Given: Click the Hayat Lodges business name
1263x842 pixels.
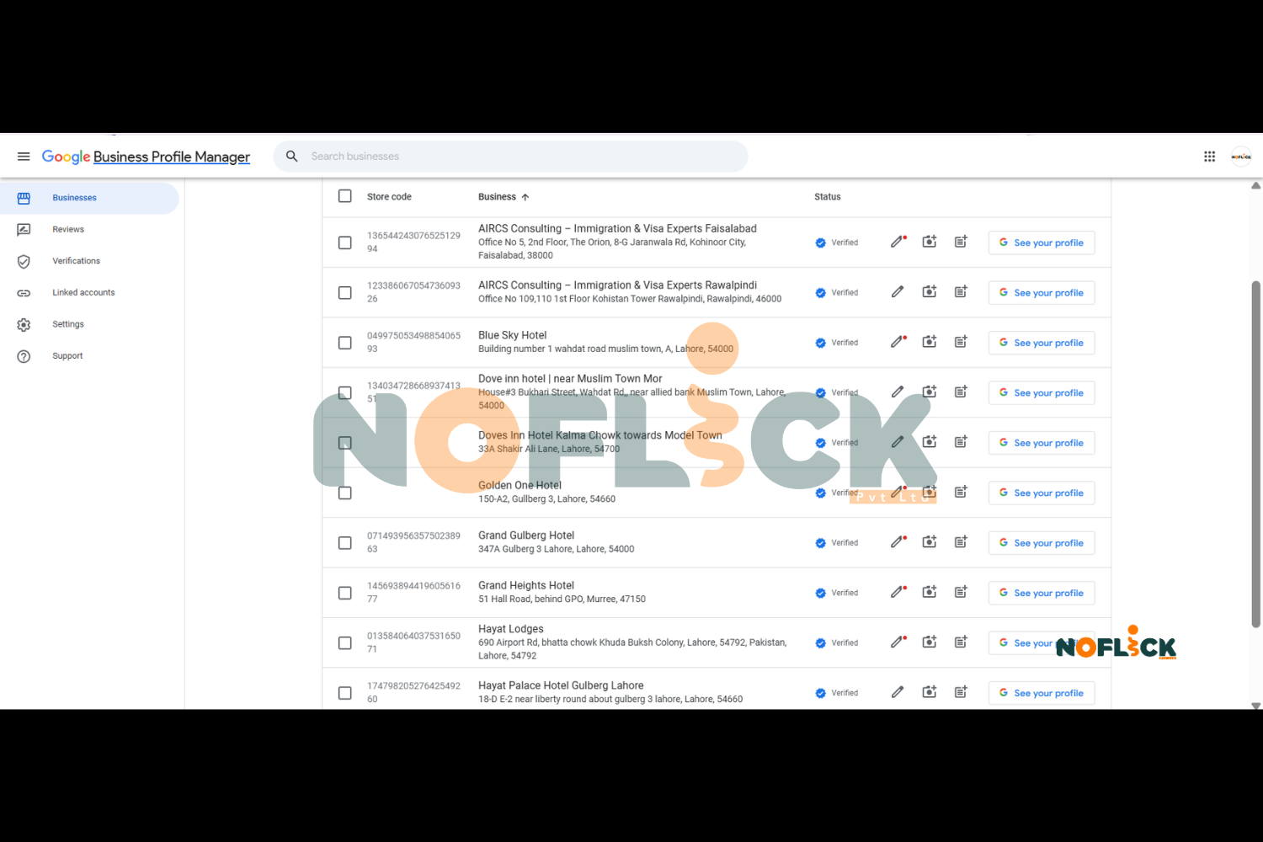Looking at the screenshot, I should [x=511, y=629].
